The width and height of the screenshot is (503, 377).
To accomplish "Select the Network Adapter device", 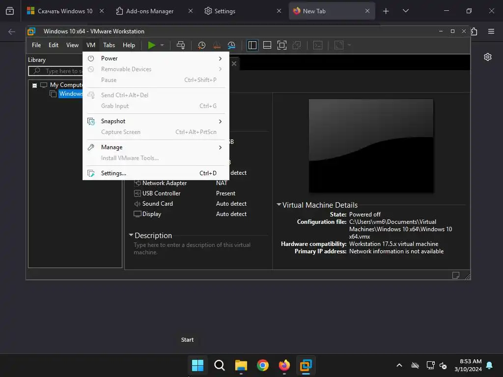I will point(164,183).
